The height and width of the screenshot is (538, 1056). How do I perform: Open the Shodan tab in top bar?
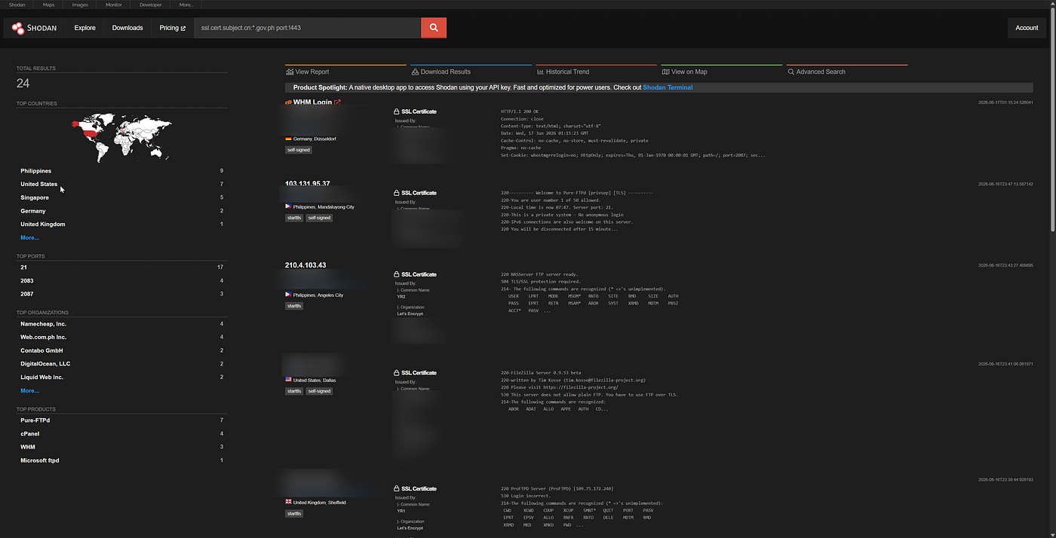coord(17,5)
